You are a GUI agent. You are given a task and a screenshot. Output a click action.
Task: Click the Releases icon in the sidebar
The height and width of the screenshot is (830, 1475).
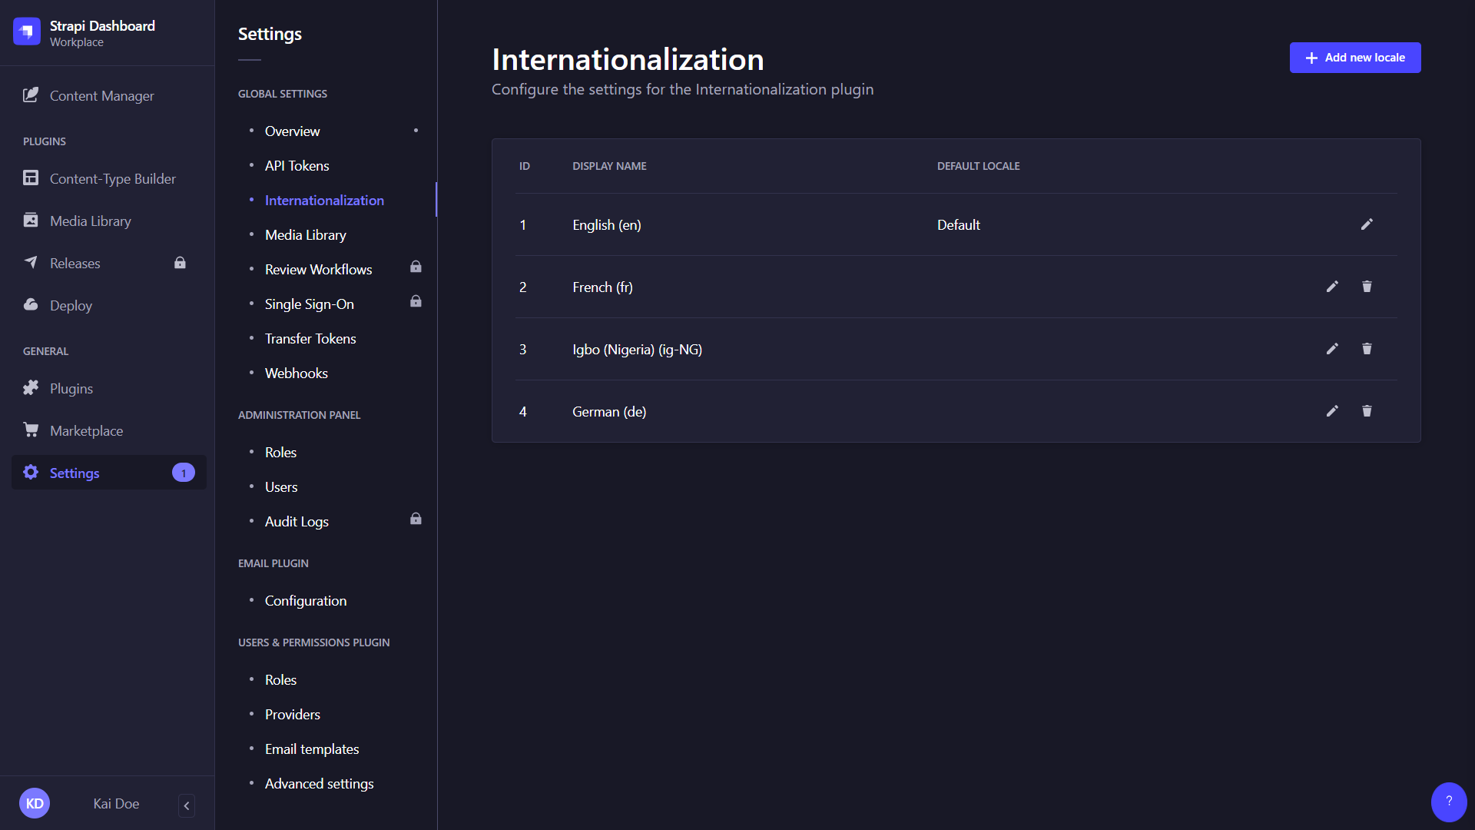[31, 263]
